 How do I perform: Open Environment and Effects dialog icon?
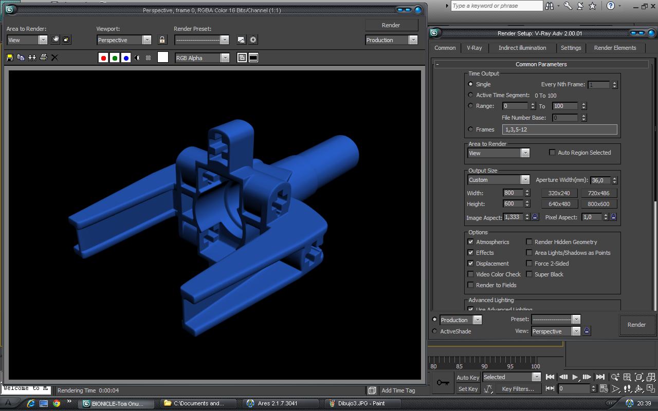(253, 40)
